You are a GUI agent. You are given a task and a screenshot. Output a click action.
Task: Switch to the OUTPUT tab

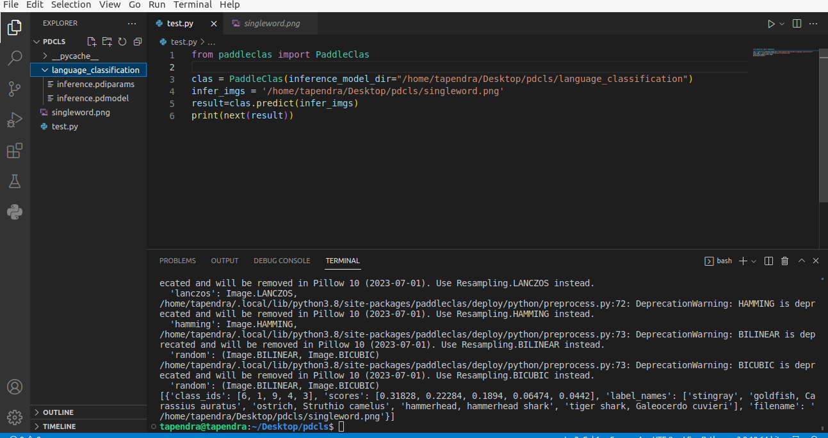click(x=225, y=261)
